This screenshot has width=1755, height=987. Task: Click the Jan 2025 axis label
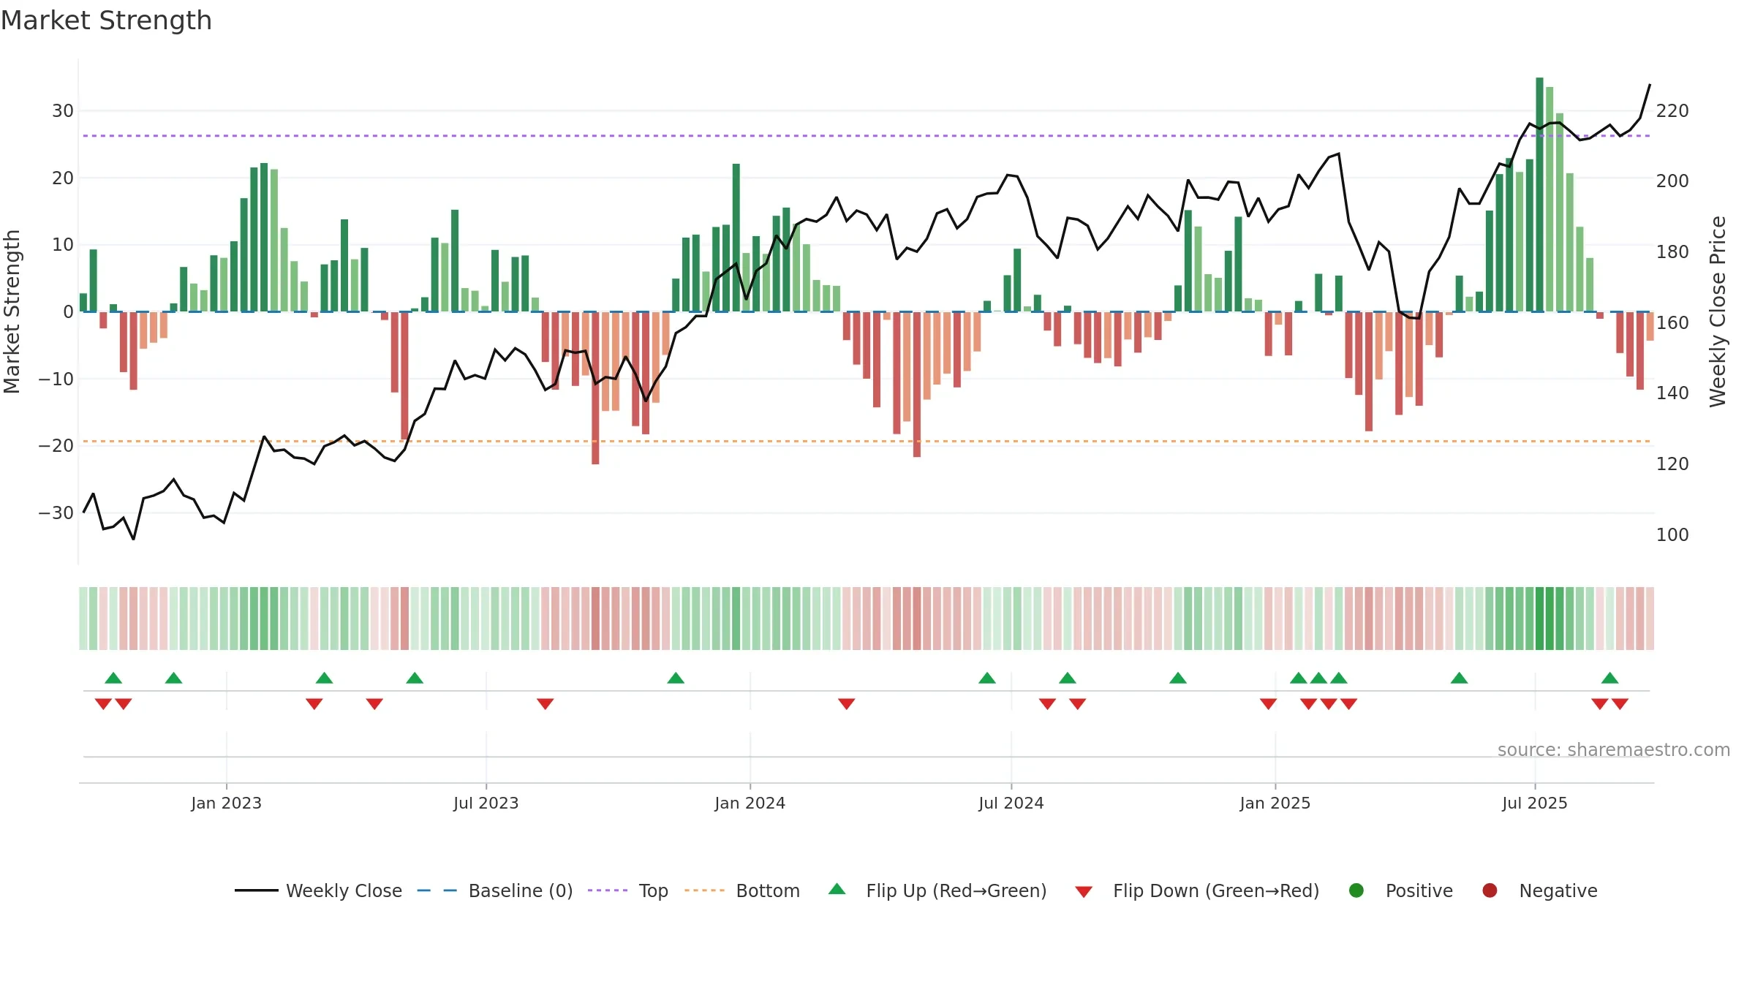click(1275, 803)
